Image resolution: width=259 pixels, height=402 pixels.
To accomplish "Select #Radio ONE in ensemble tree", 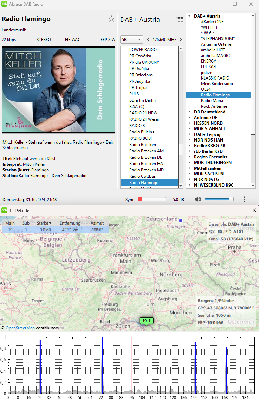I will coord(212,22).
